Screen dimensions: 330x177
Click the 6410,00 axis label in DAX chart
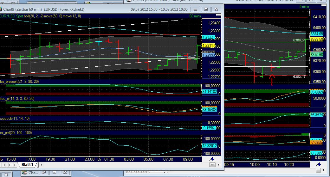tap(319, 17)
